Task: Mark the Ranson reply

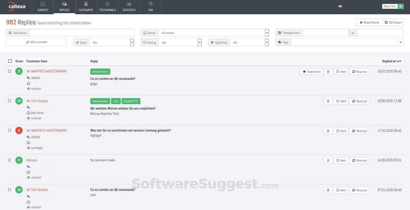Action: coord(341,160)
